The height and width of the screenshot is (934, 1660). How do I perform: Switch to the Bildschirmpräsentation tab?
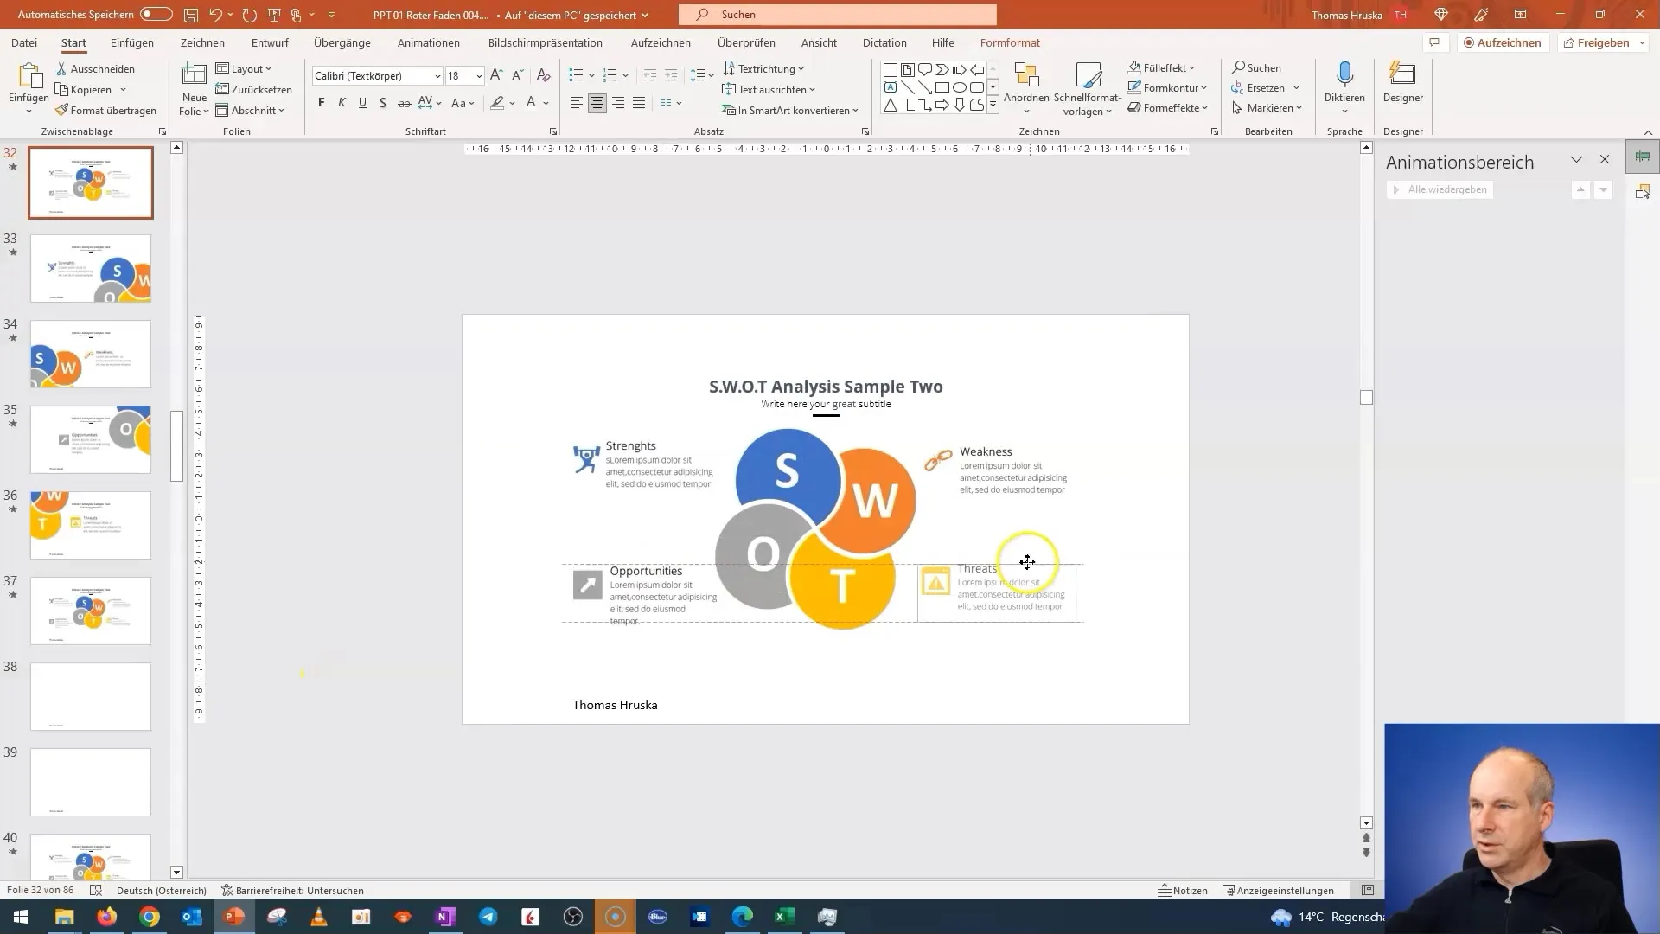[546, 42]
